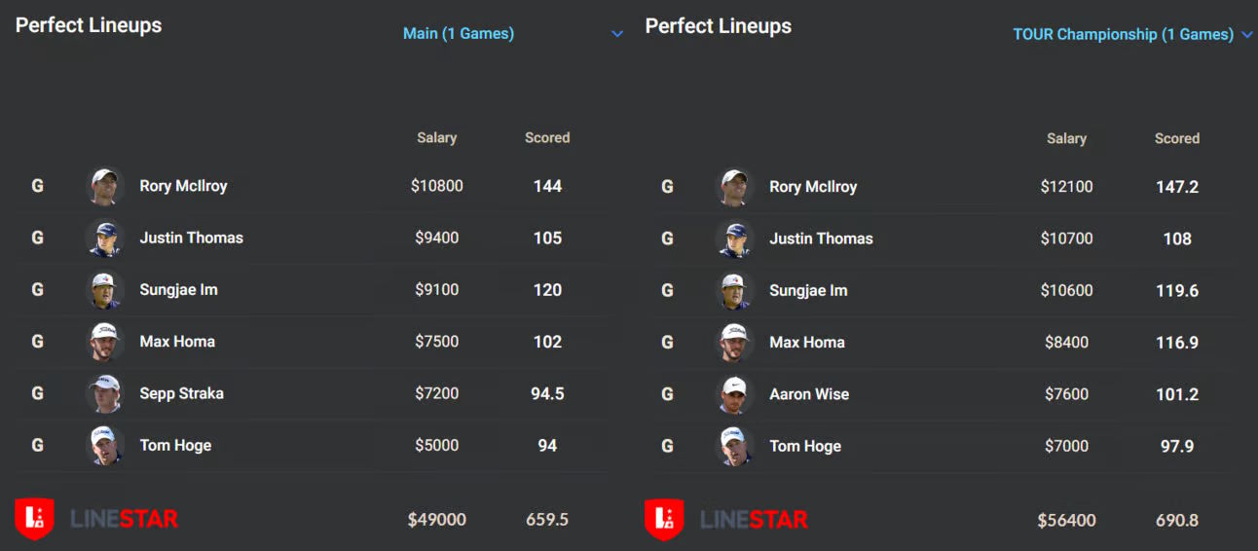The image size is (1258, 551).
Task: Open the Sepp Straka player name link
Action: [182, 393]
